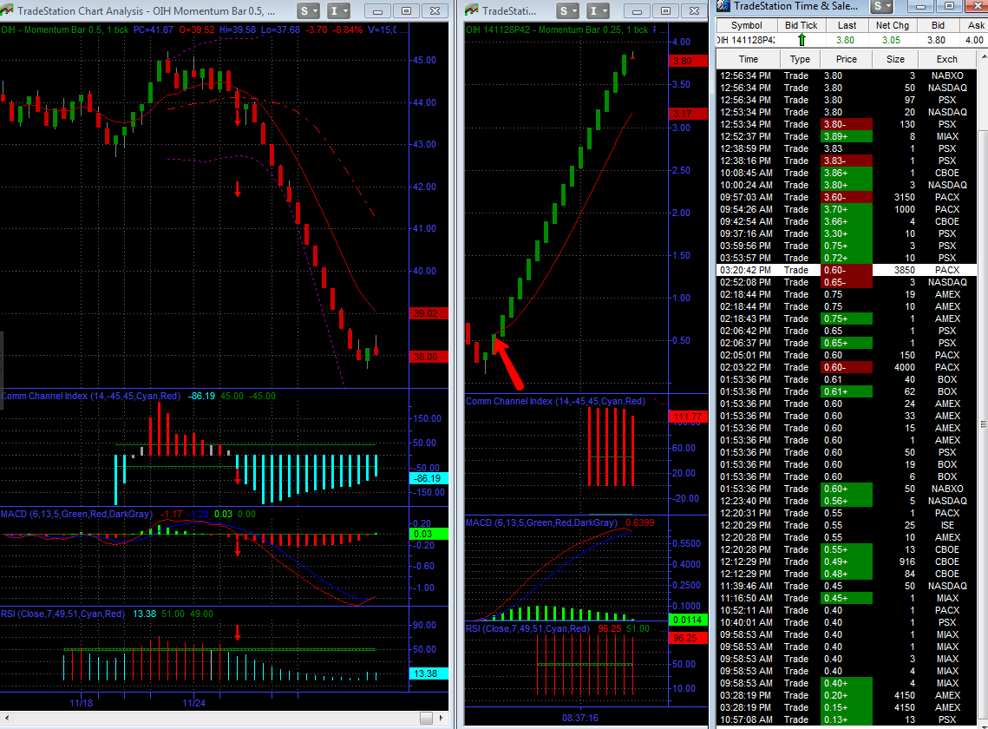
Task: Click the 916 size cell
Action: pos(906,562)
